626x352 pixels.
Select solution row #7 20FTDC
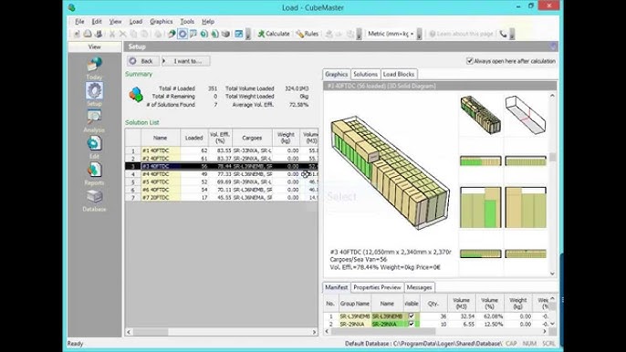[222, 197]
